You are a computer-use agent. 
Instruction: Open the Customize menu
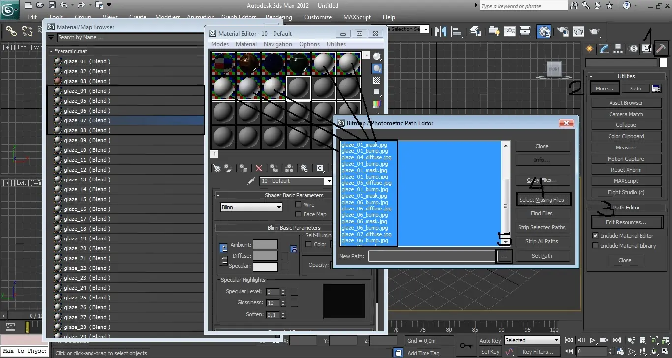pos(318,17)
